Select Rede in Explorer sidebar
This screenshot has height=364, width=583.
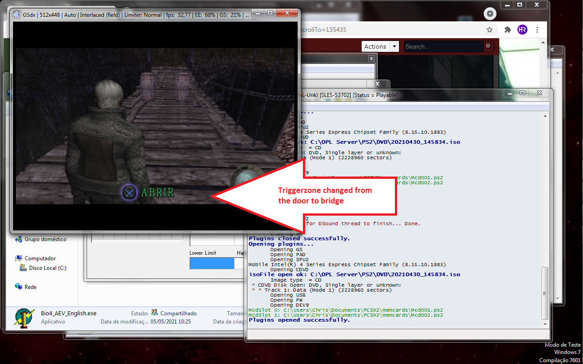click(31, 287)
